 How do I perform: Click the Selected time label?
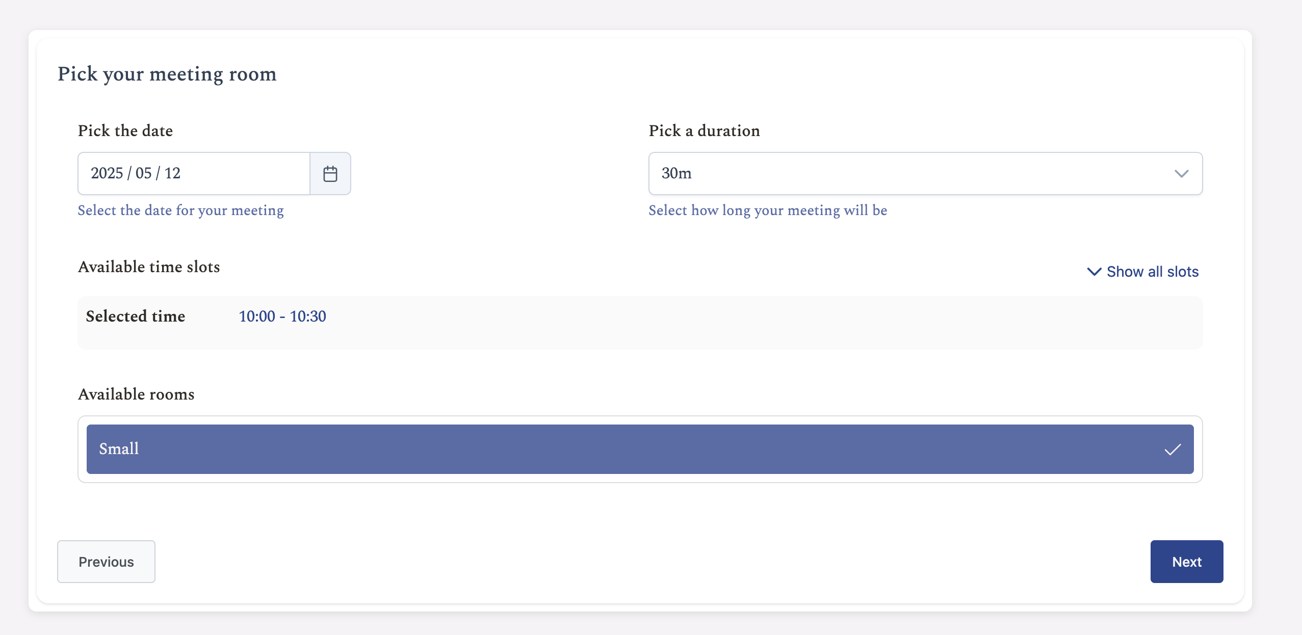click(136, 316)
